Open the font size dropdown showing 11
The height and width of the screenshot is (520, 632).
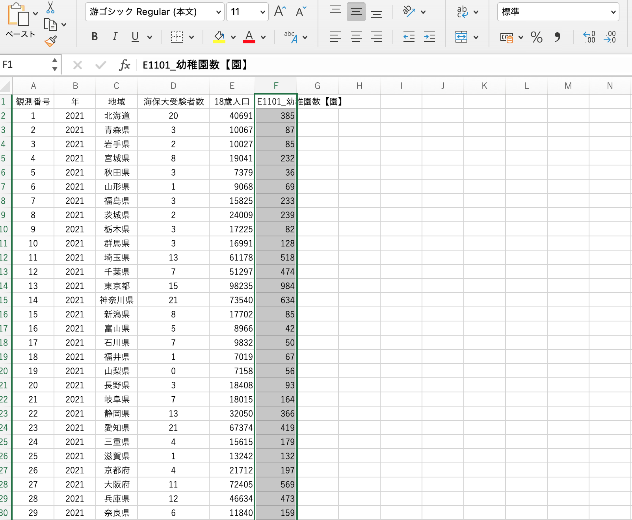[x=247, y=12]
